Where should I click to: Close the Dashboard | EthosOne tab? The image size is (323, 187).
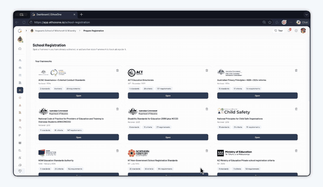74,15
